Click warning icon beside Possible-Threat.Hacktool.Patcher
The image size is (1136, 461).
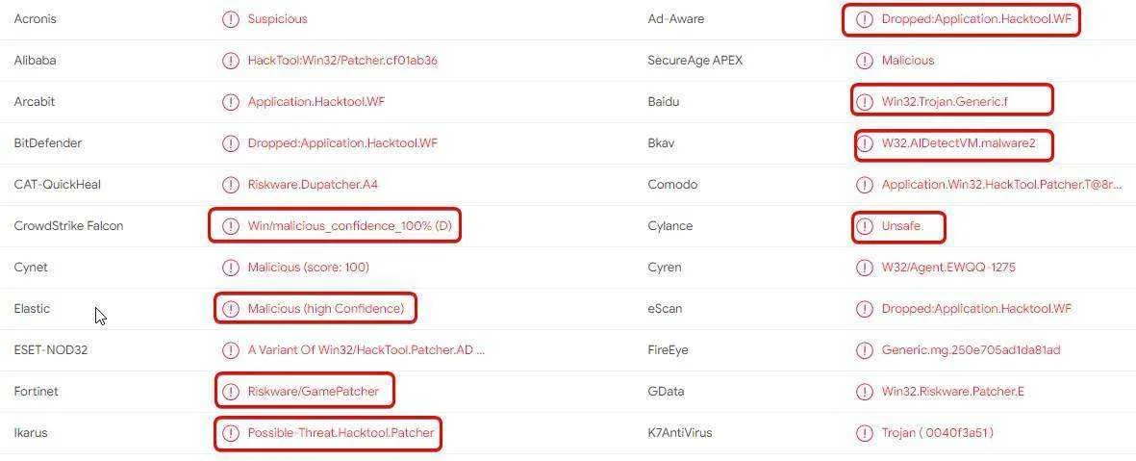coord(231,433)
